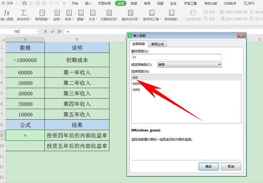Expand the name box dropdown showing PMT
The width and height of the screenshot is (263, 183).
[x=37, y=32]
